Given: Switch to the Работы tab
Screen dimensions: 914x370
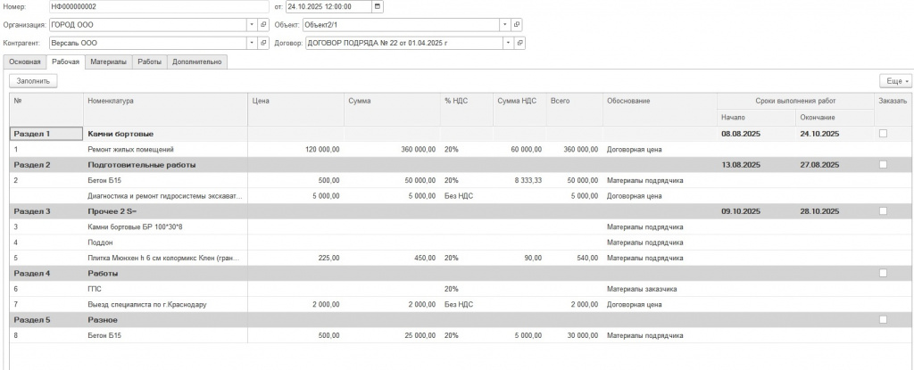Looking at the screenshot, I should pyautogui.click(x=150, y=62).
